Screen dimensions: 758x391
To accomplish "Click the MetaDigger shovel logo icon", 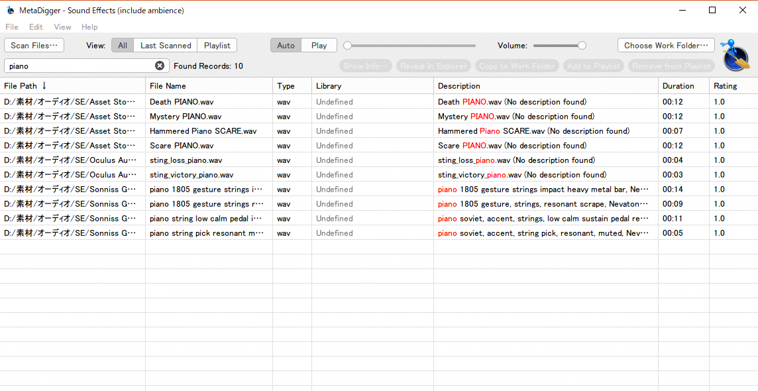I will point(735,56).
